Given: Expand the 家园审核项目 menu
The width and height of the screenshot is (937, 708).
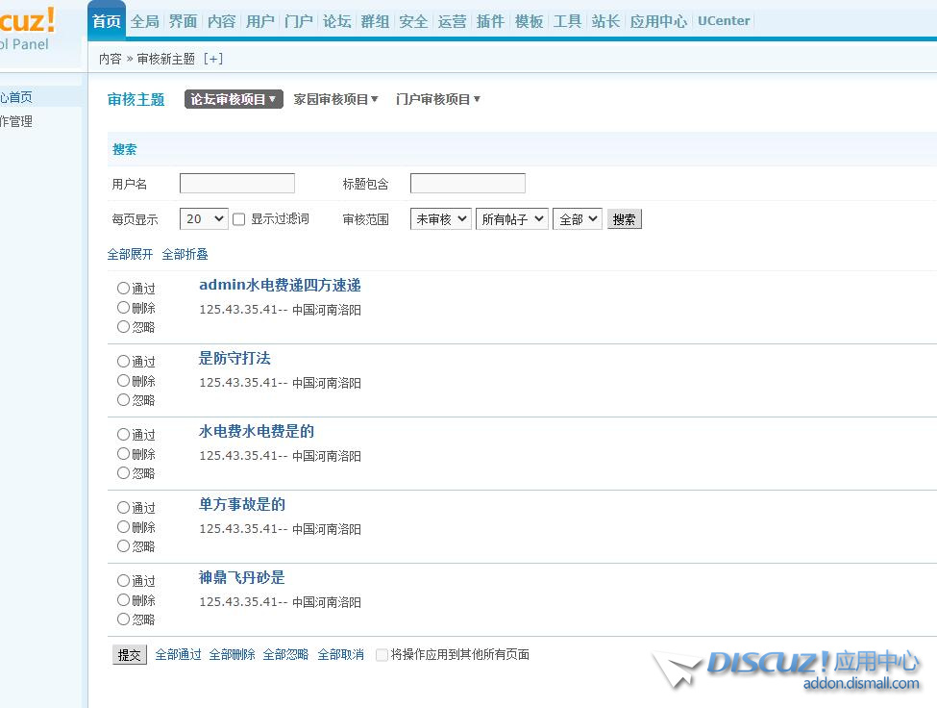Looking at the screenshot, I should pyautogui.click(x=335, y=99).
